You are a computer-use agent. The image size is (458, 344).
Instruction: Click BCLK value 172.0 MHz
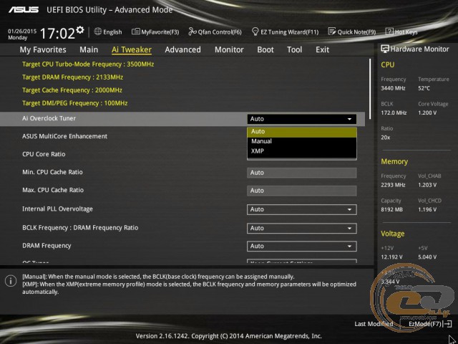click(x=394, y=113)
